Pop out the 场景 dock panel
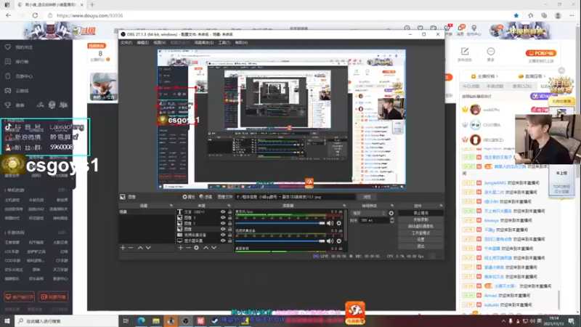This screenshot has width=581, height=327. coord(171,206)
